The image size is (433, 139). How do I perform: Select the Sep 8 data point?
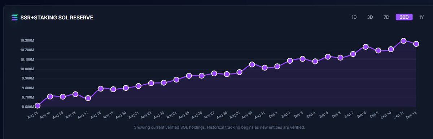(x=366, y=47)
